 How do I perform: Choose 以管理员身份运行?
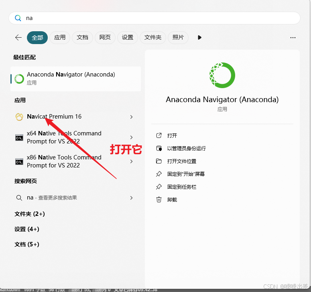[187, 149]
